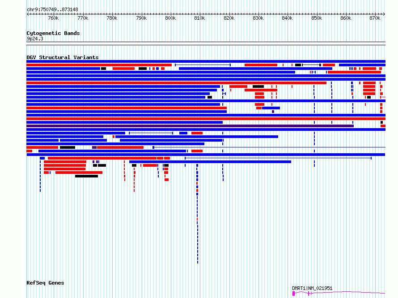
Task: Click the DMRT1|NM_021951 gene label
Action: click(312, 288)
